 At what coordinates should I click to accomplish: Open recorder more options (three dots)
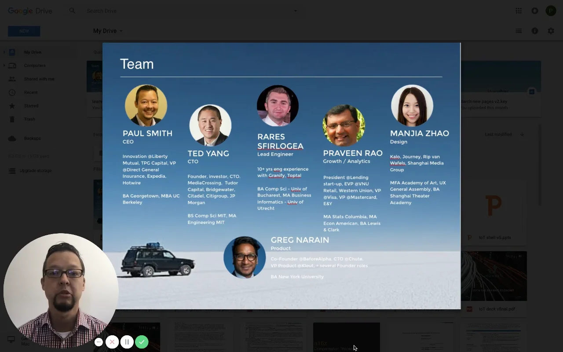(99, 342)
